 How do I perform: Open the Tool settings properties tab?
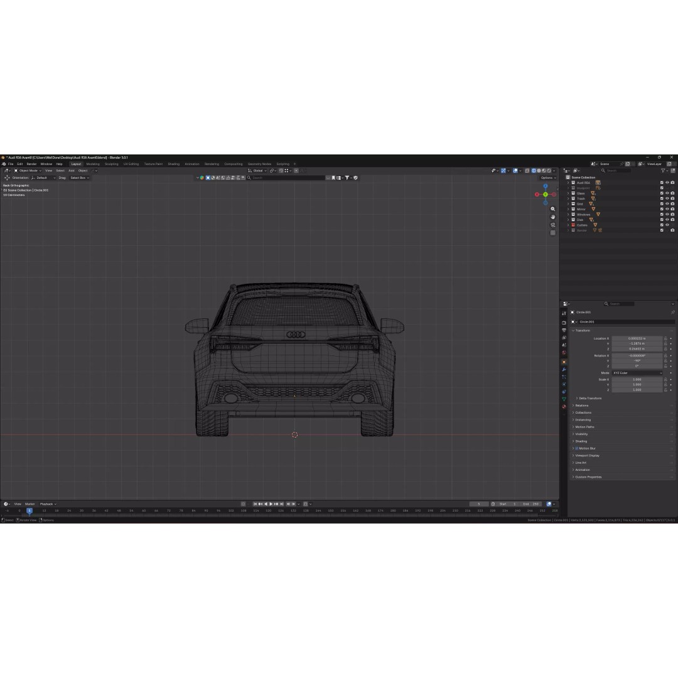pyautogui.click(x=564, y=313)
